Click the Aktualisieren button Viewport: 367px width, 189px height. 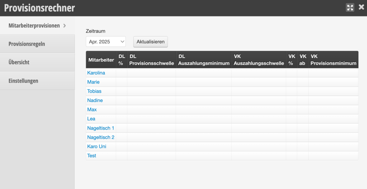[151, 42]
